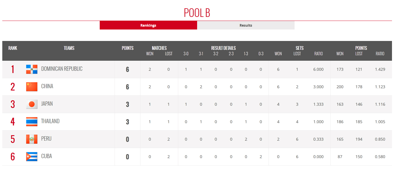Click the POOL B heading
396x173 pixels.
197,13
